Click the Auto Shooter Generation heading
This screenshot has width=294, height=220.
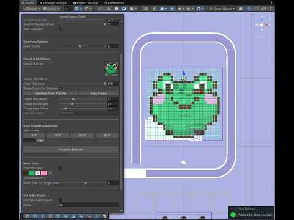click(x=40, y=126)
